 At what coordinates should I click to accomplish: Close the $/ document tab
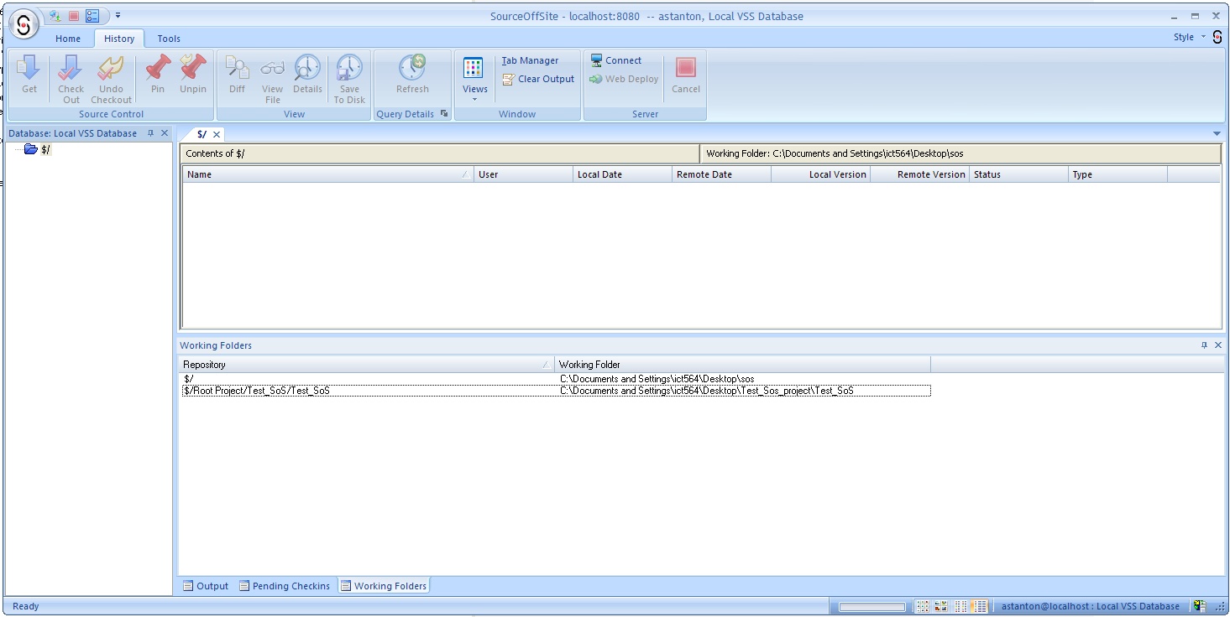[217, 134]
